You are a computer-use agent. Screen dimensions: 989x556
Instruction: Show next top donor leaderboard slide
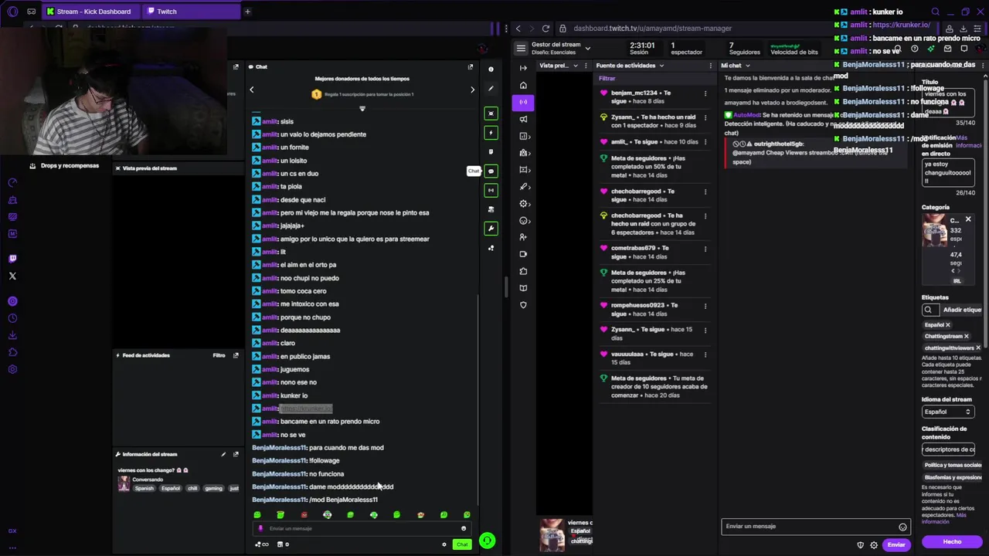[x=472, y=90]
